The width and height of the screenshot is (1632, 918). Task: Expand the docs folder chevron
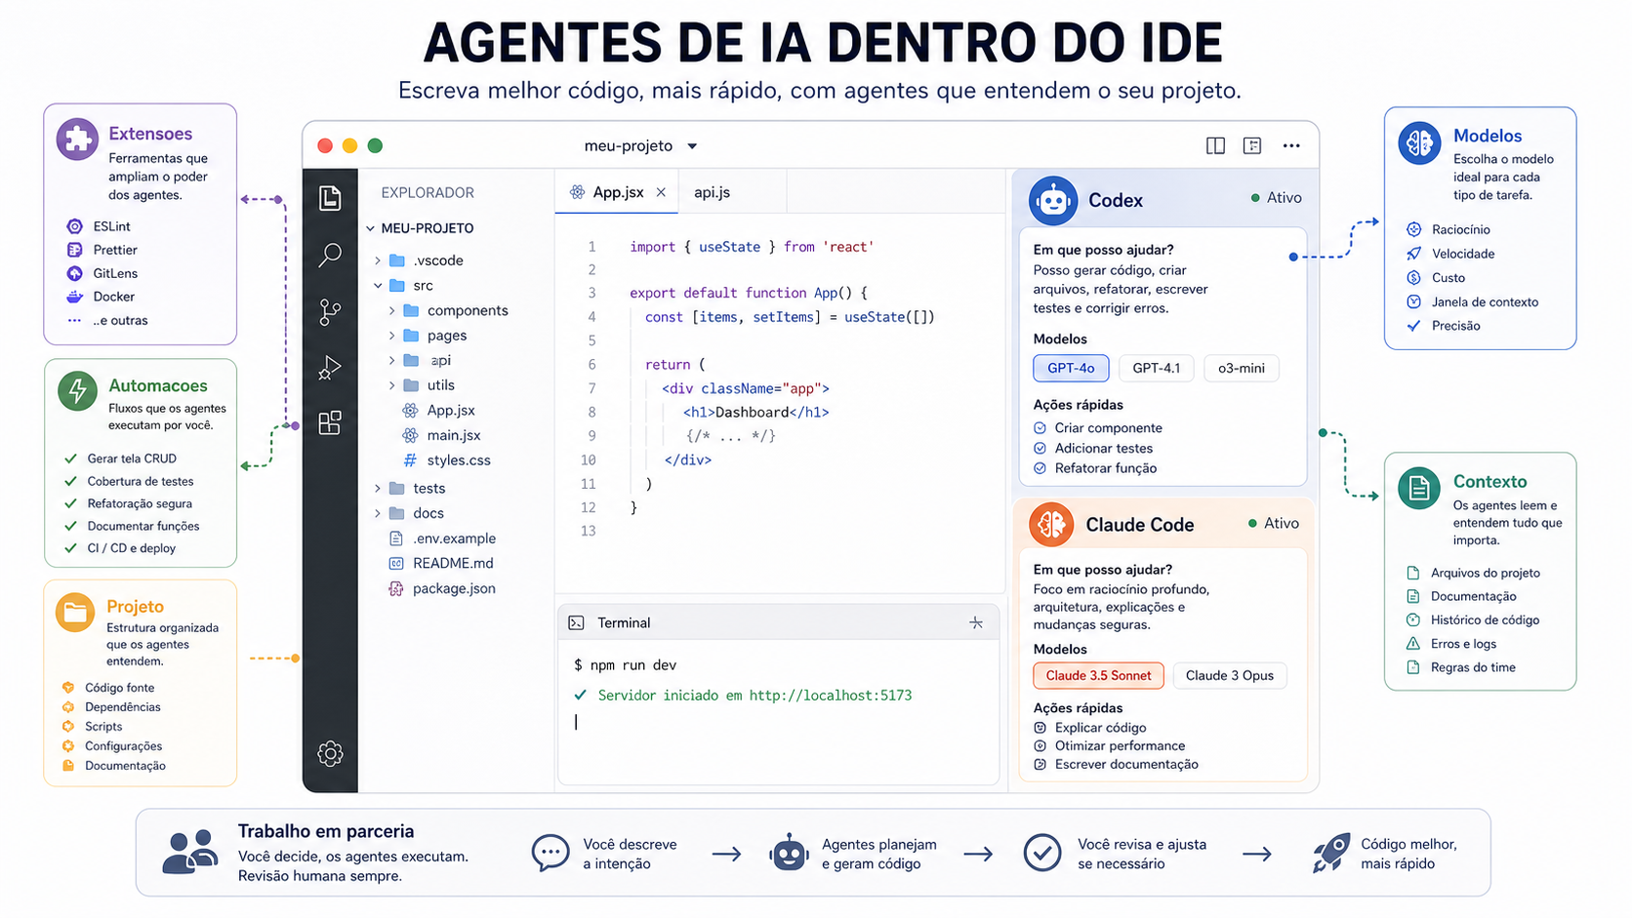378,513
